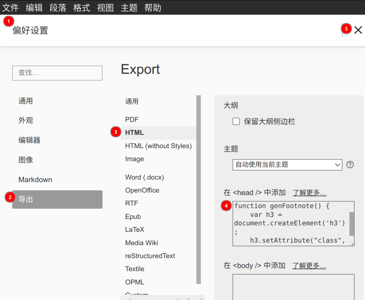Select the 编辑器 preferences category
365x300 pixels.
pyautogui.click(x=29, y=140)
